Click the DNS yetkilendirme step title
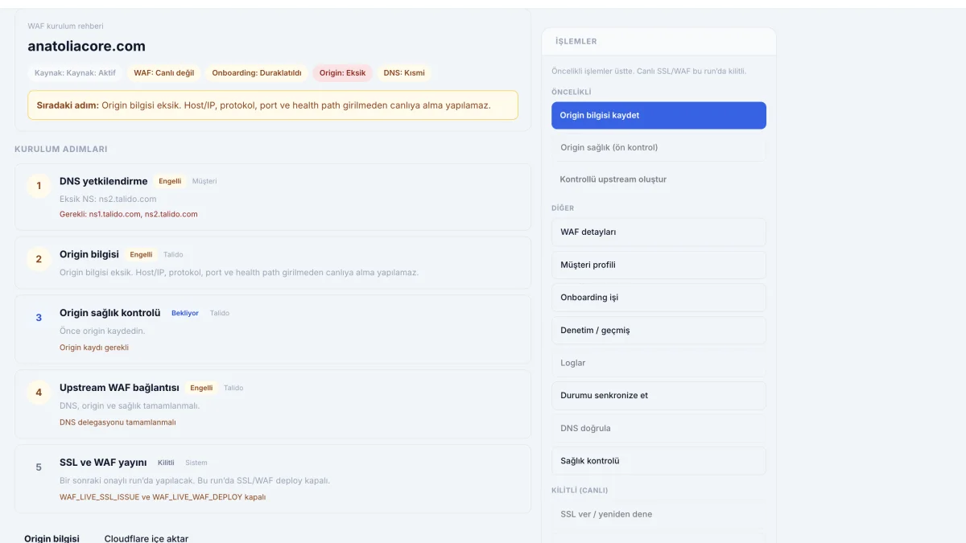The width and height of the screenshot is (966, 543). 104,181
